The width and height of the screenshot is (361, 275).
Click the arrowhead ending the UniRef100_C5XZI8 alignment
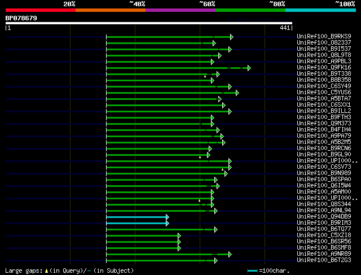[179, 236]
